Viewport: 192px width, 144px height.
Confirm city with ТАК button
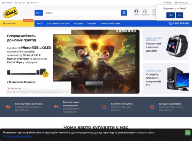(171, 15)
